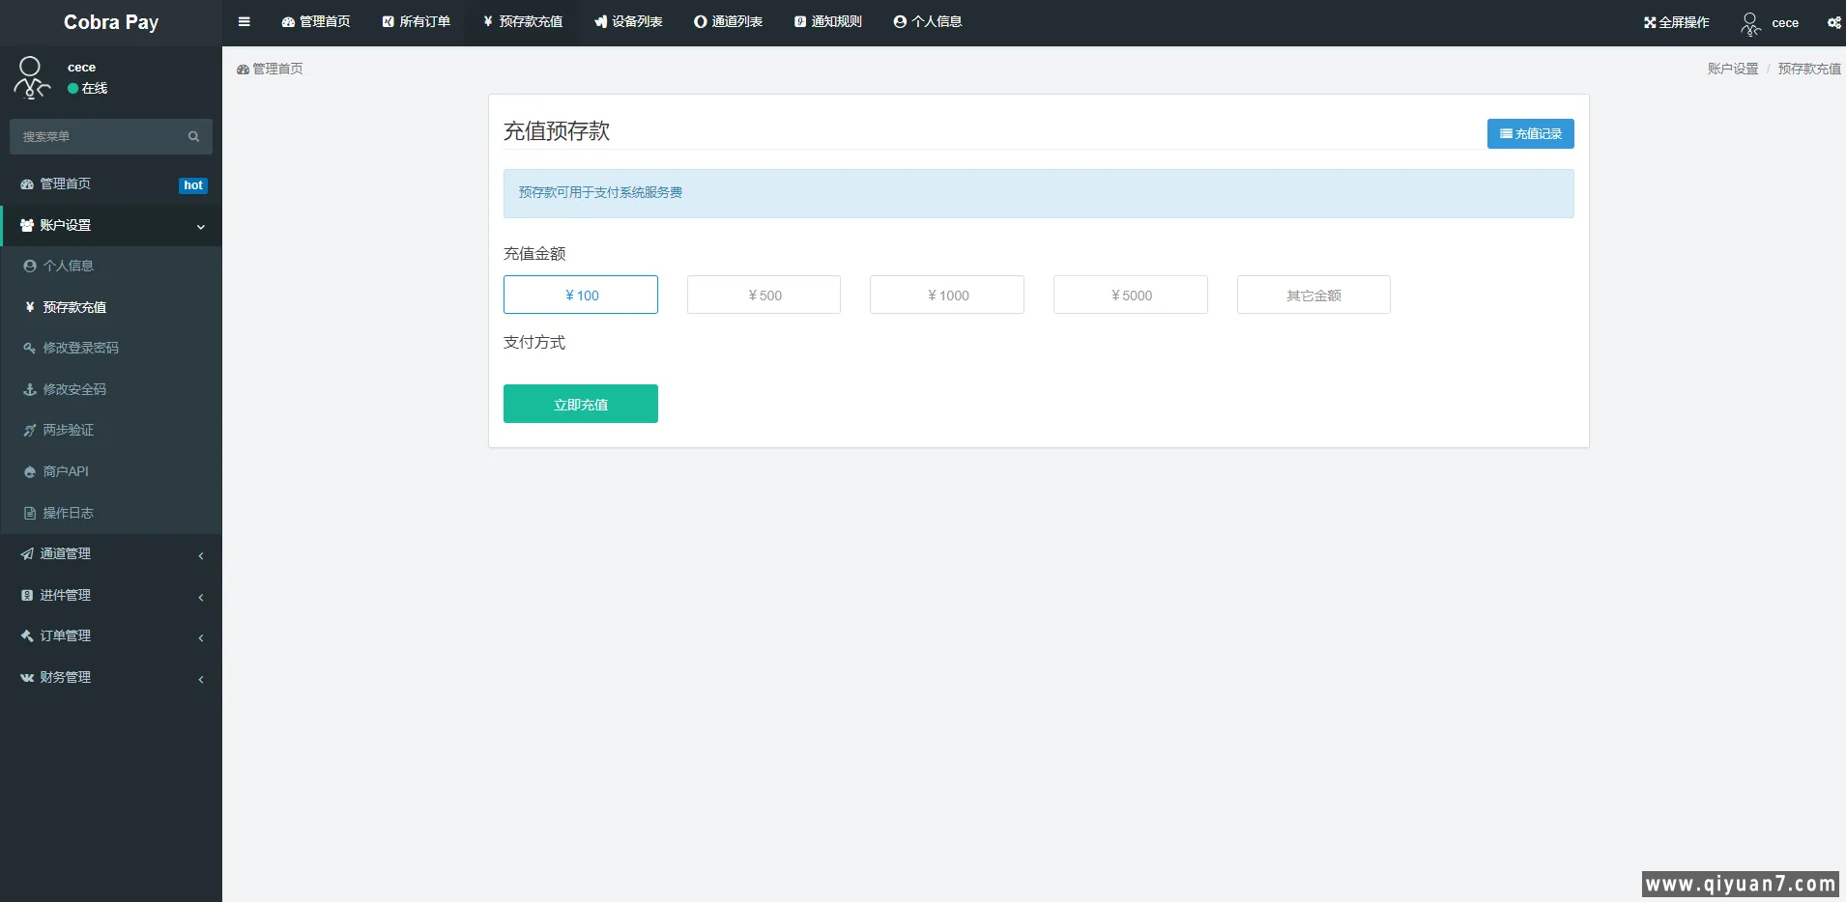
Task: Open 两步验证 in the sidebar
Action: pyautogui.click(x=68, y=431)
